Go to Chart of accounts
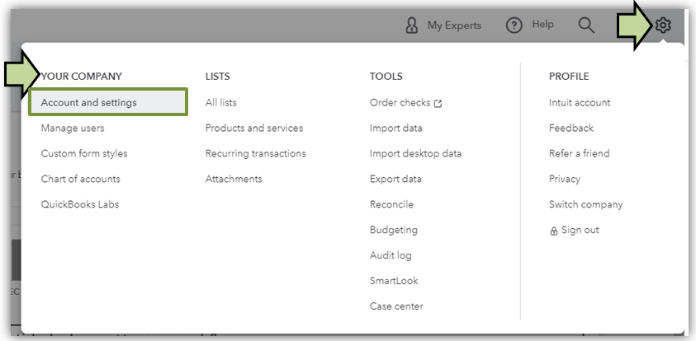The image size is (696, 341). tap(80, 179)
